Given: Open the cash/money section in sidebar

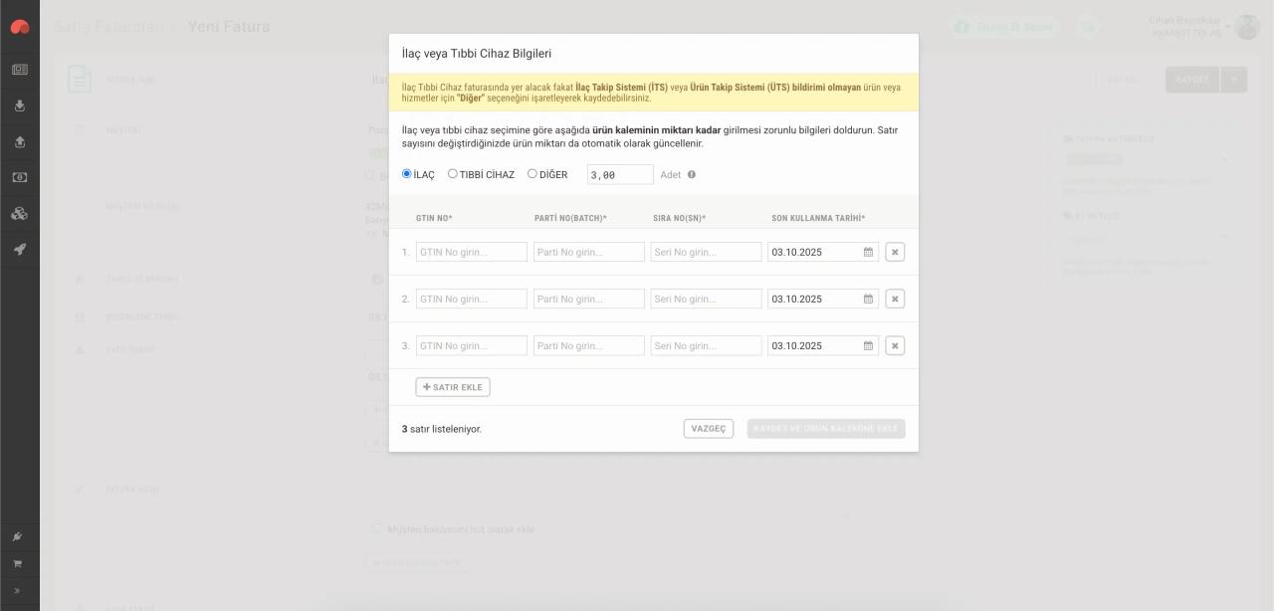Looking at the screenshot, I should (20, 177).
